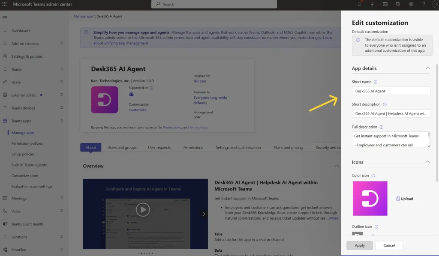Click the Frontline sidebar icon
The height and width of the screenshot is (256, 439).
(x=5, y=250)
